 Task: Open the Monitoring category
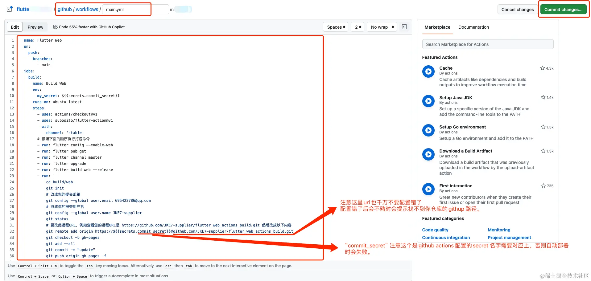pyautogui.click(x=499, y=230)
